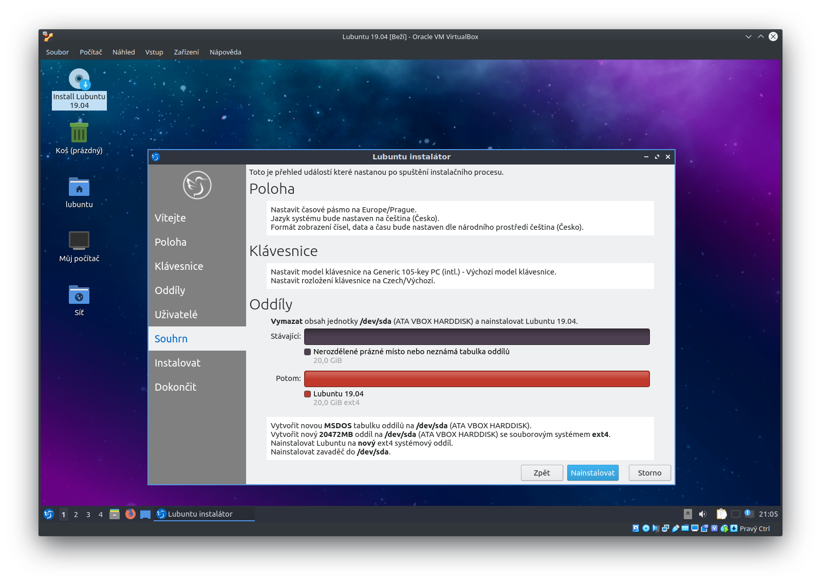The image size is (821, 584).
Task: Click the VirtualBox audio status icon
Action: point(656,528)
